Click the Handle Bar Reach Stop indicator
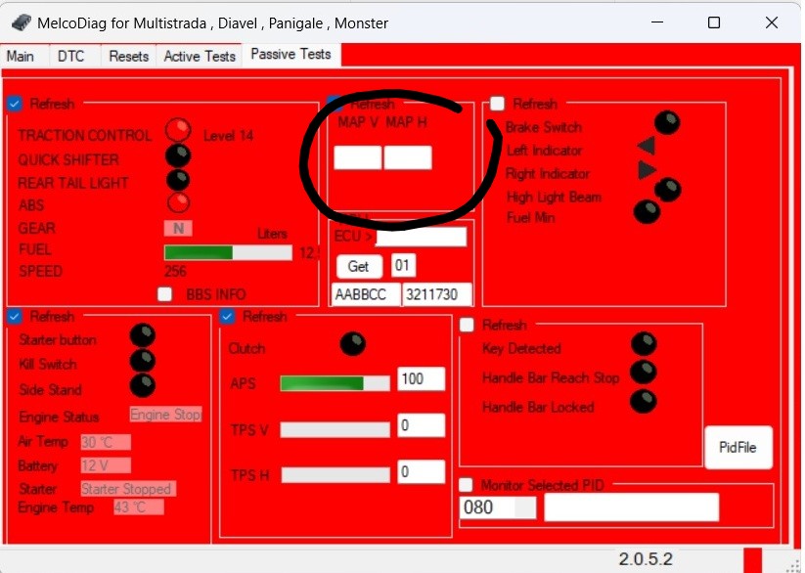Image resolution: width=805 pixels, height=573 pixels. pos(644,373)
